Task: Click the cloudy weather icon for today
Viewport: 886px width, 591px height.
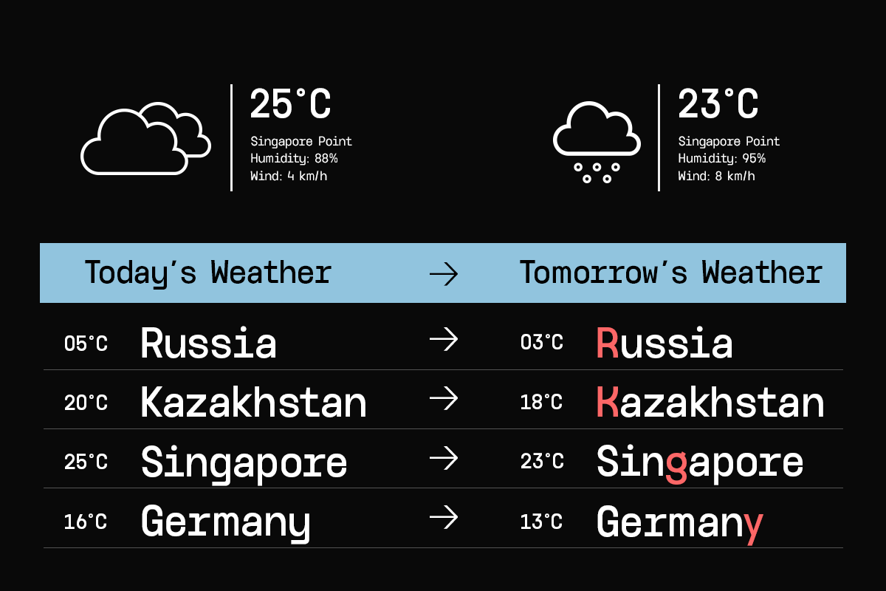Action: (x=145, y=140)
